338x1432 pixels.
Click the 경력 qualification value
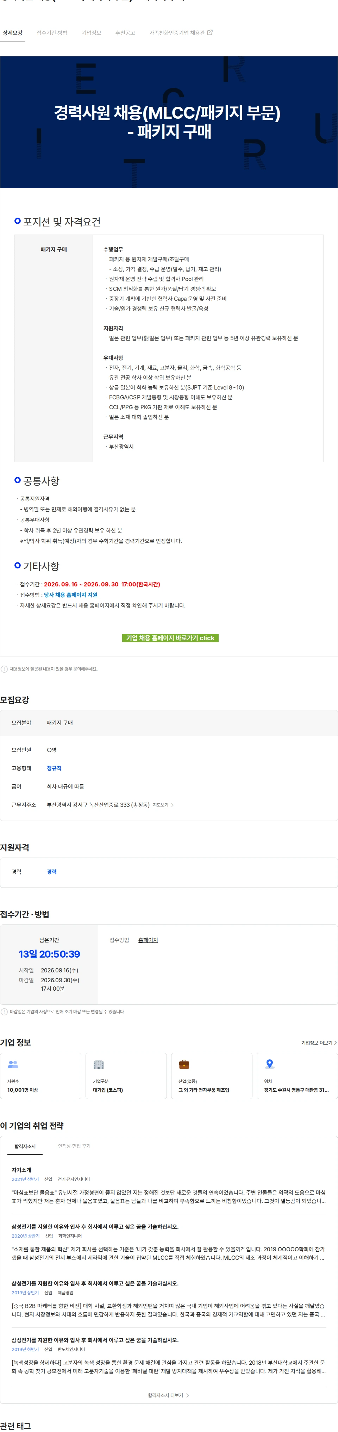pos(52,872)
